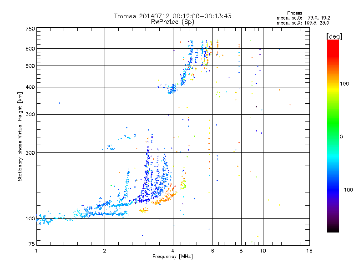Select the 'RwPretec (8p)' subtitle text
Screen dimensions: 364x273
click(172, 22)
